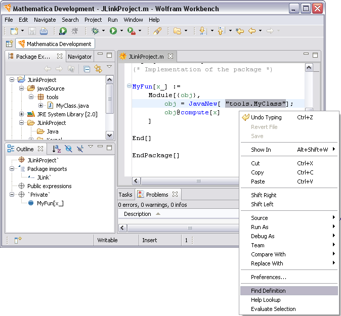This screenshot has height=316, width=341.
Task: Open the File menu
Action: pos(9,20)
